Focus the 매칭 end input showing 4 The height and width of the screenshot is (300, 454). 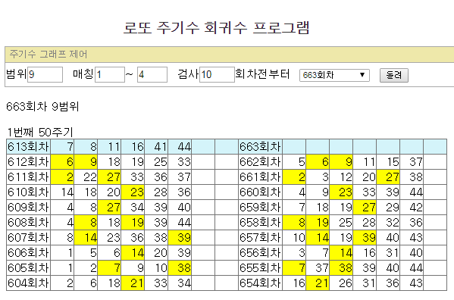tap(152, 75)
